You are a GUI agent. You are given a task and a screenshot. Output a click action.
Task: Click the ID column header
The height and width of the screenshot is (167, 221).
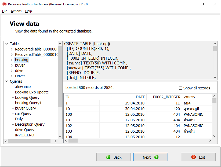pos(81,97)
